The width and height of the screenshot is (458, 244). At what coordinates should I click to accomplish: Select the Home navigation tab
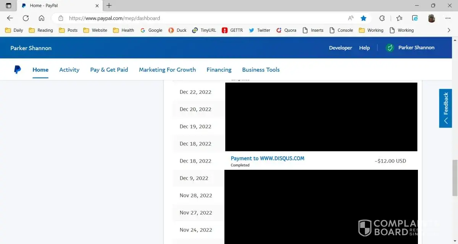click(x=40, y=70)
